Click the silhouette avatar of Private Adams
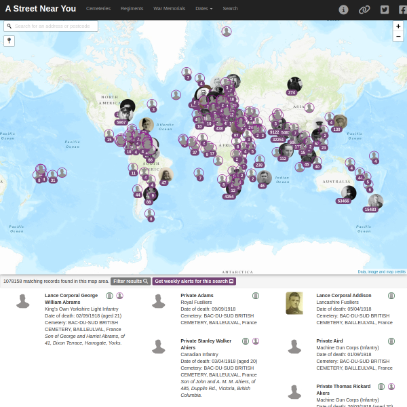 click(x=158, y=301)
